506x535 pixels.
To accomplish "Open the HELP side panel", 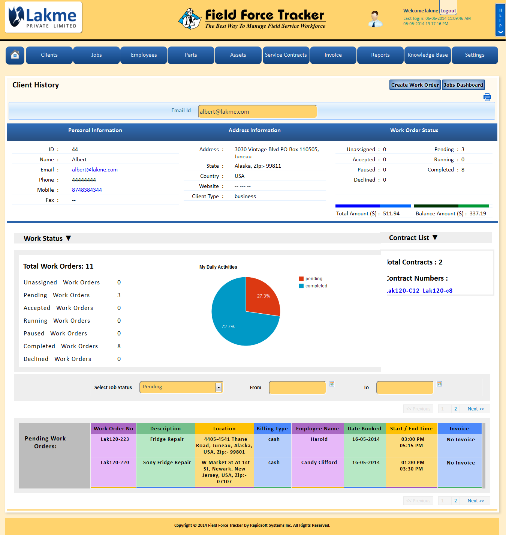I will 500,20.
